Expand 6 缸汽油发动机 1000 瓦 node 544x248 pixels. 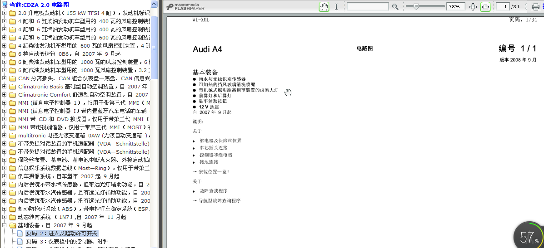tap(4, 70)
